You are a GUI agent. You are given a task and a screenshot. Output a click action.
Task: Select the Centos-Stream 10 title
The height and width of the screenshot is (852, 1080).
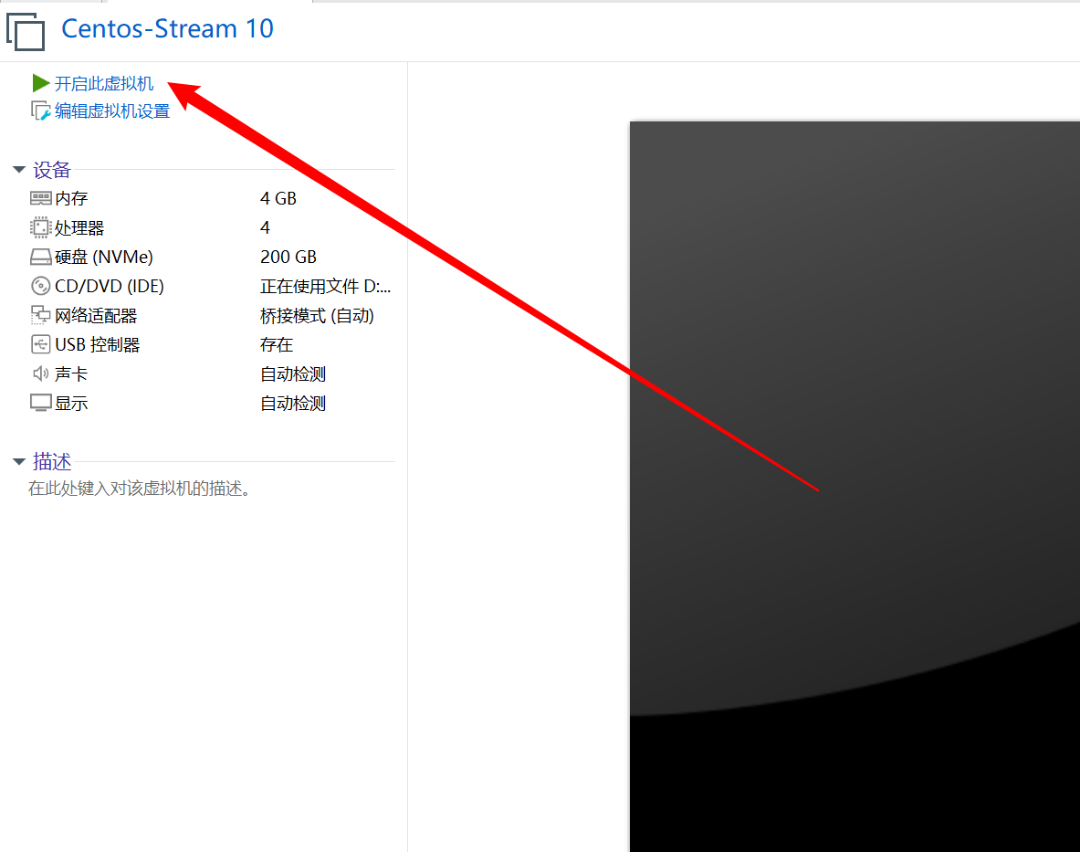pyautogui.click(x=167, y=29)
